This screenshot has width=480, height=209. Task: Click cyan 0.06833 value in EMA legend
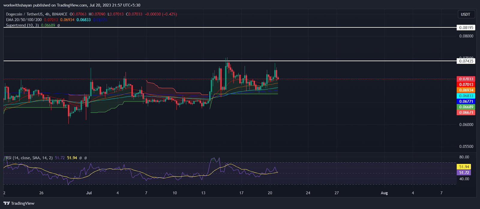(x=83, y=20)
